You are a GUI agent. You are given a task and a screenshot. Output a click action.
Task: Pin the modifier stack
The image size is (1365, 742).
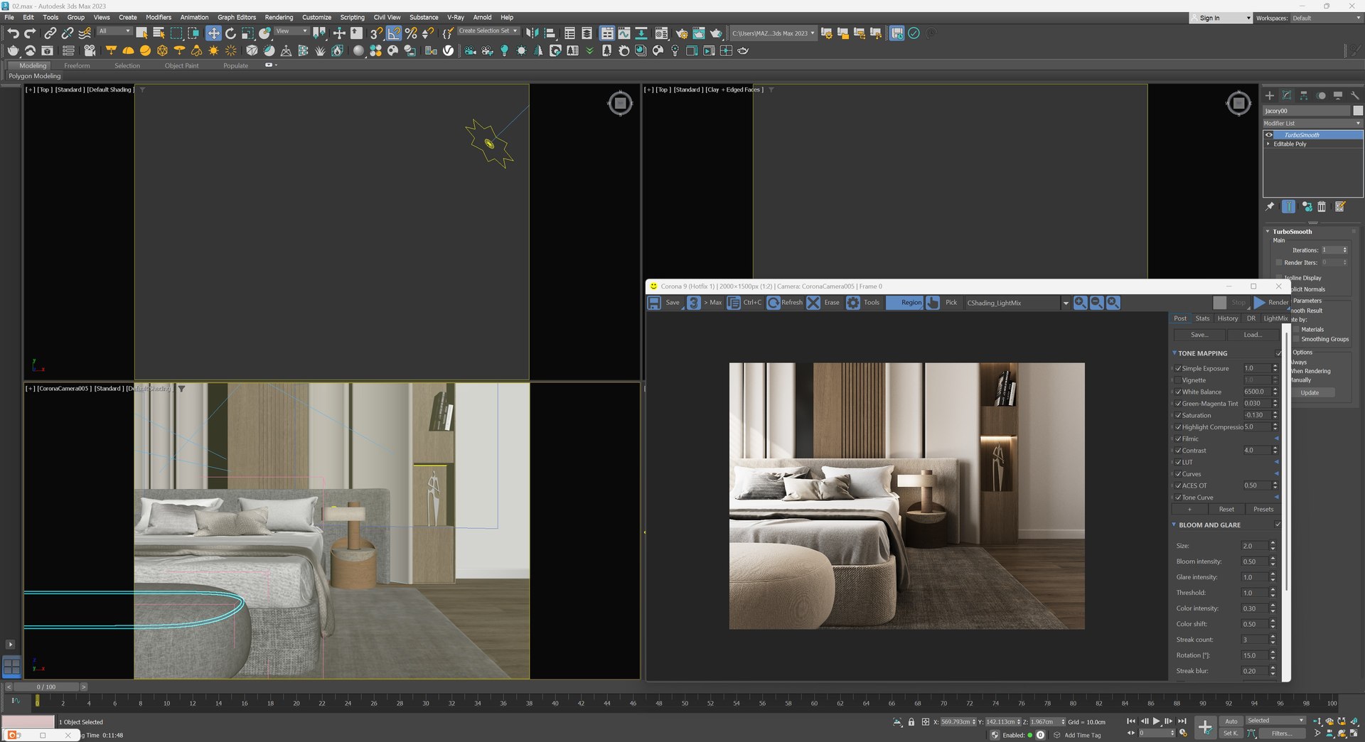(x=1270, y=207)
